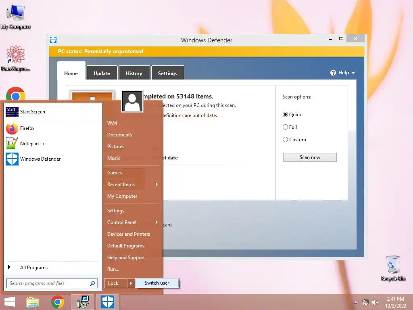Show hidden system tray icons
Image resolution: width=413 pixels, height=310 pixels.
[x=356, y=302]
